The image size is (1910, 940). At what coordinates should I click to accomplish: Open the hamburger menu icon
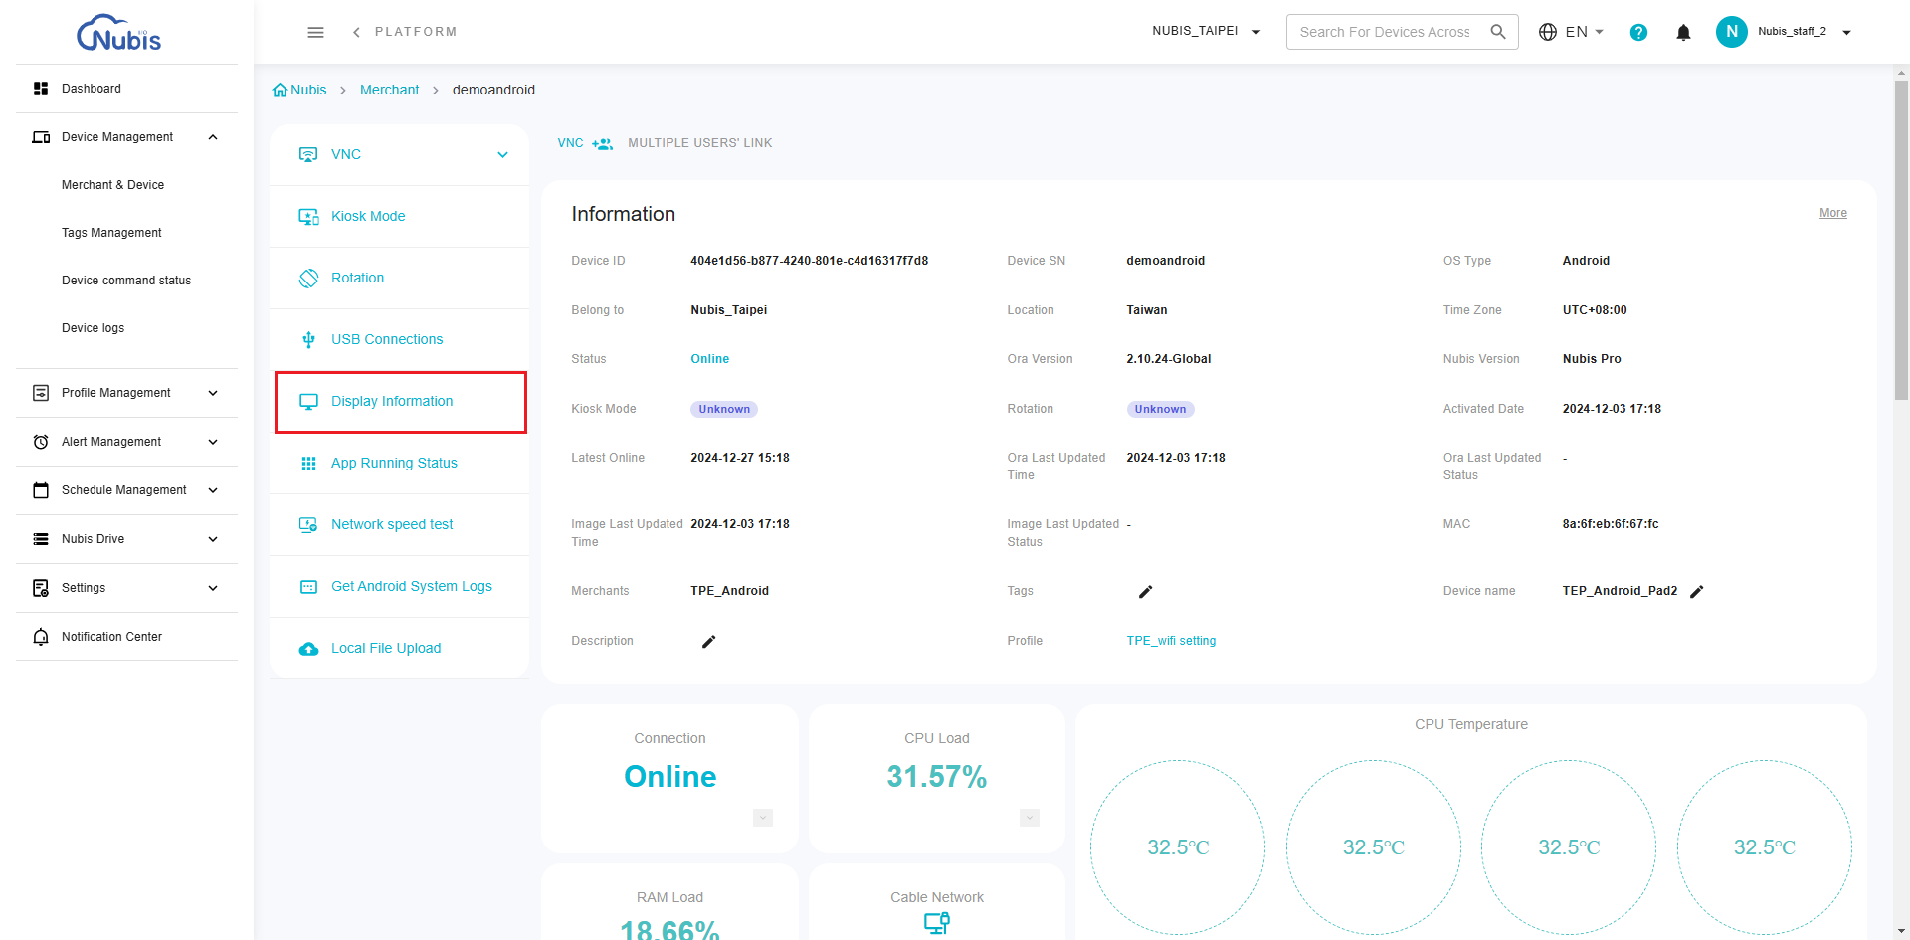pos(315,32)
